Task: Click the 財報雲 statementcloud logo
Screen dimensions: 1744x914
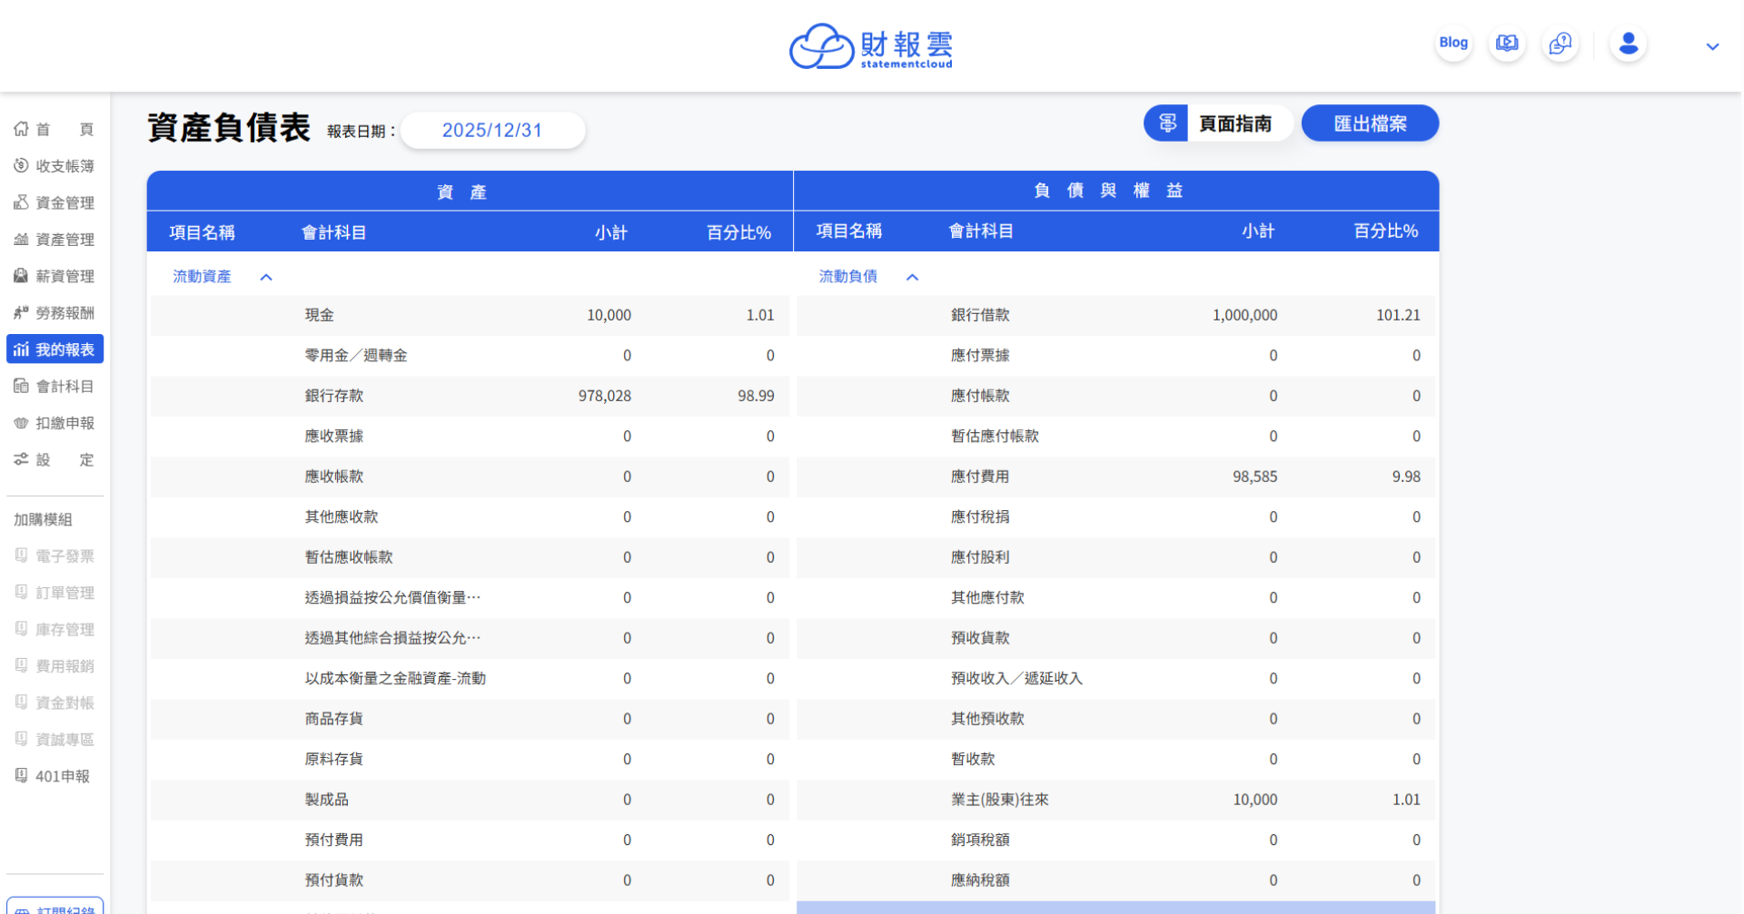Action: 871,46
